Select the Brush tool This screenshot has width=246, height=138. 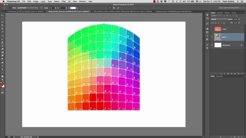tap(2, 39)
